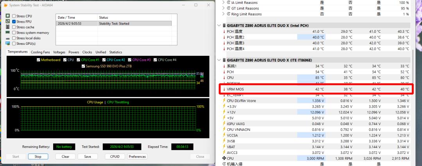422x166 pixels.
Task: Tick the Stress system memory checkbox
Action: pos(14,32)
